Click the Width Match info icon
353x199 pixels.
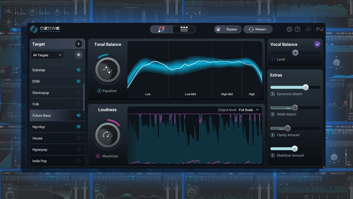point(272,114)
